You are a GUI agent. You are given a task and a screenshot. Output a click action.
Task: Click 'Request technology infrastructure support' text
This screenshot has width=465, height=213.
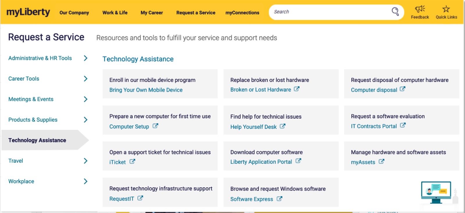point(161,189)
